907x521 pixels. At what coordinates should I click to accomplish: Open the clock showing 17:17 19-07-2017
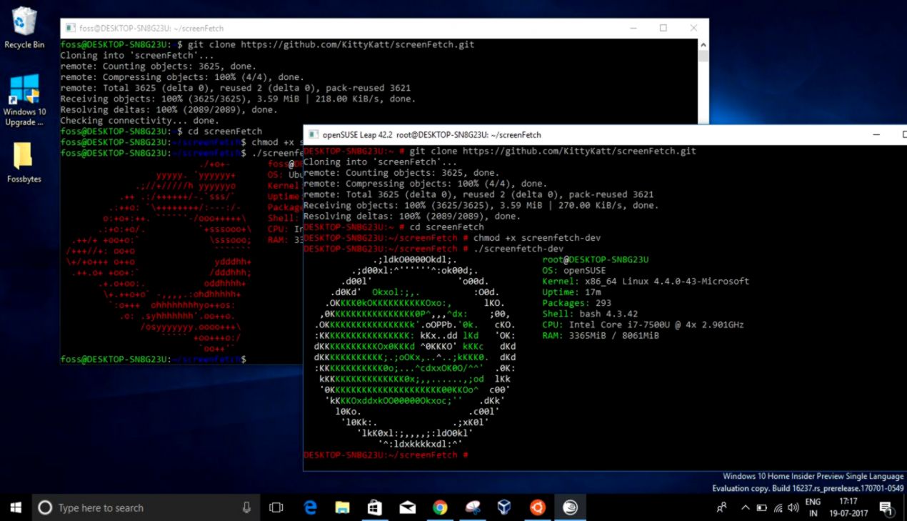tap(848, 507)
